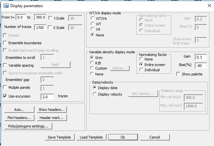Click the Save Template button
This screenshot has width=214, height=146.
pos(60,137)
